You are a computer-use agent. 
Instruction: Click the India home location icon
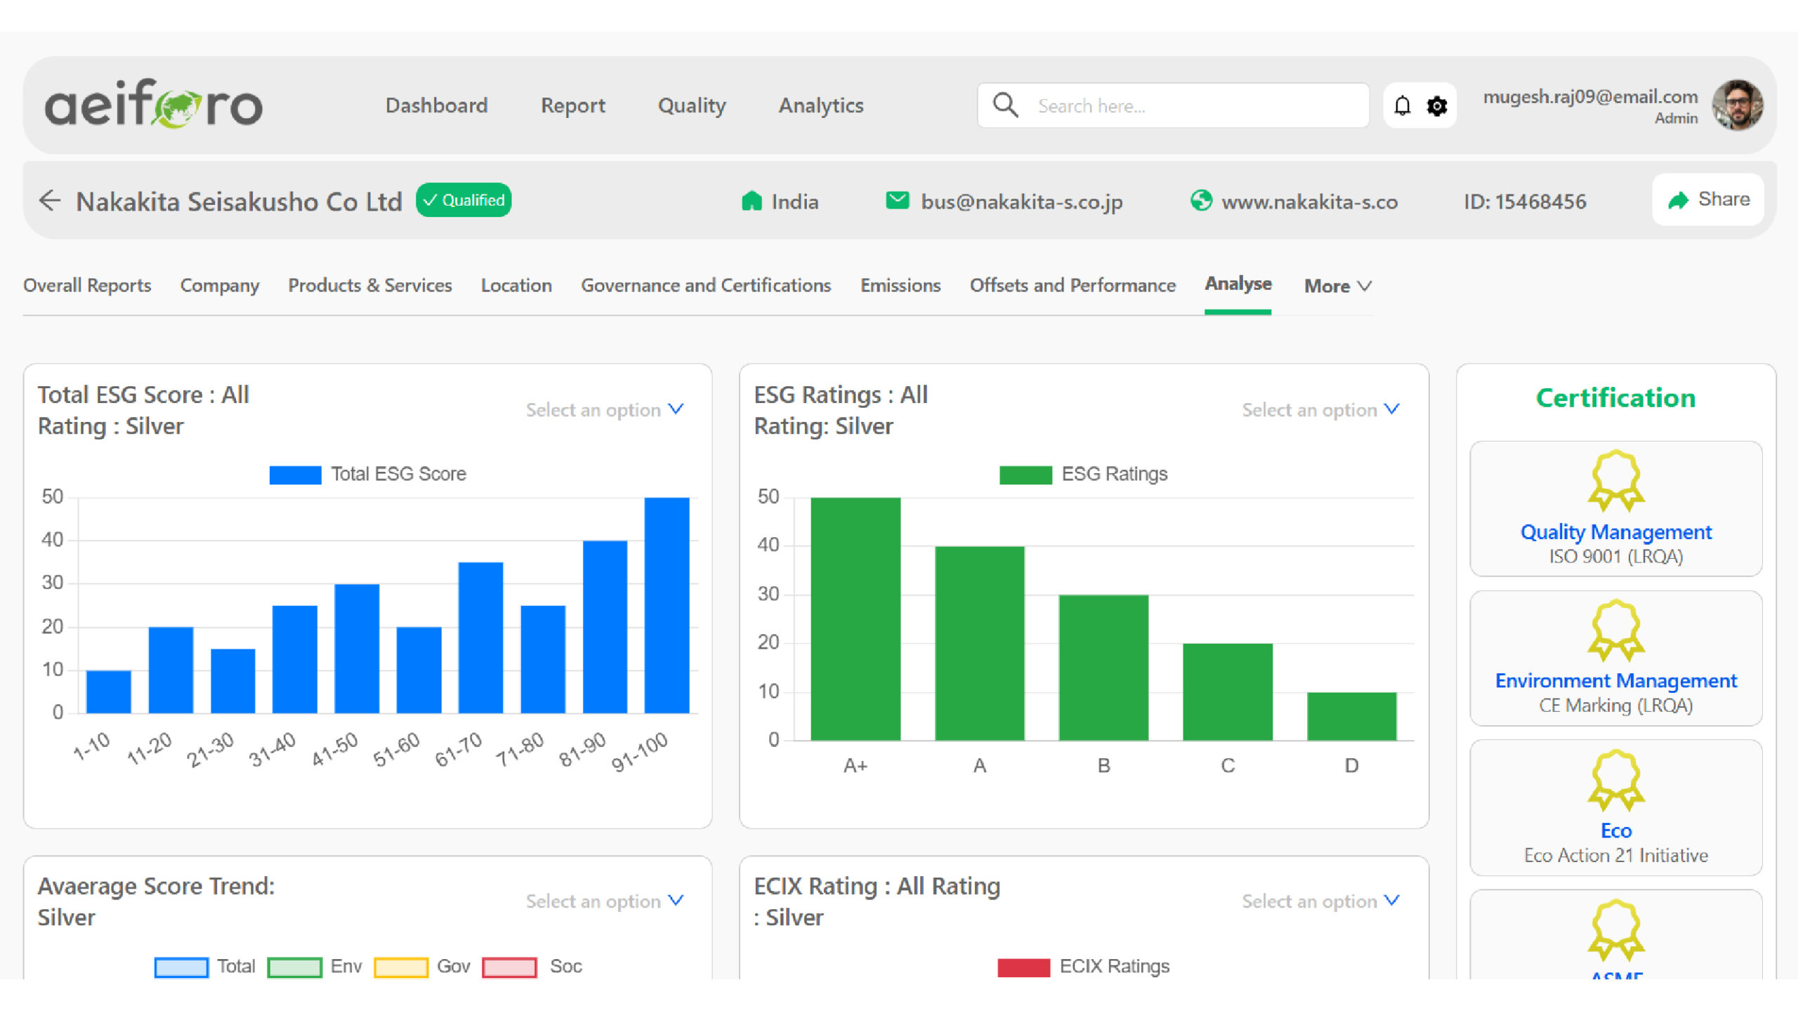pyautogui.click(x=752, y=201)
